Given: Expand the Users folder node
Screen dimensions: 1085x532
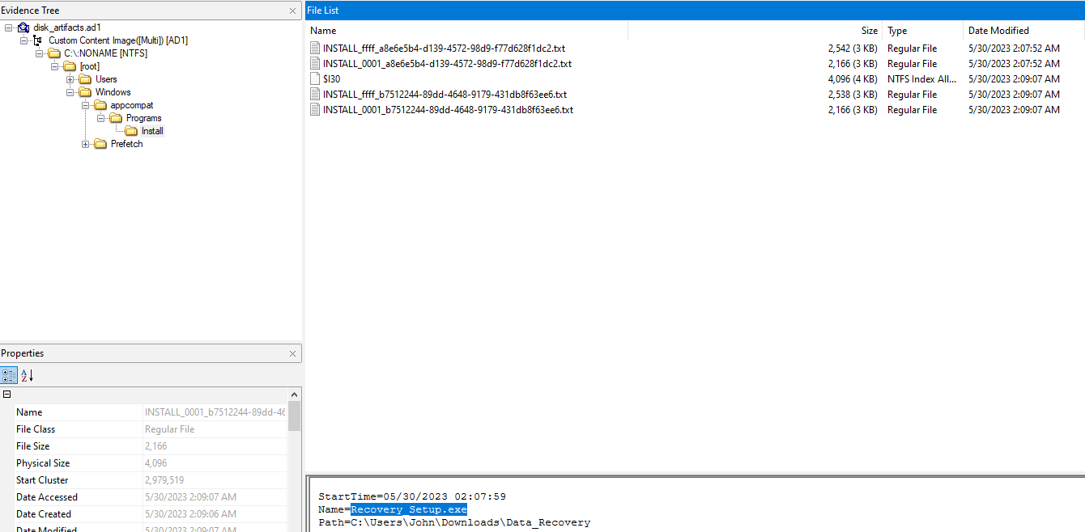Looking at the screenshot, I should (70, 79).
